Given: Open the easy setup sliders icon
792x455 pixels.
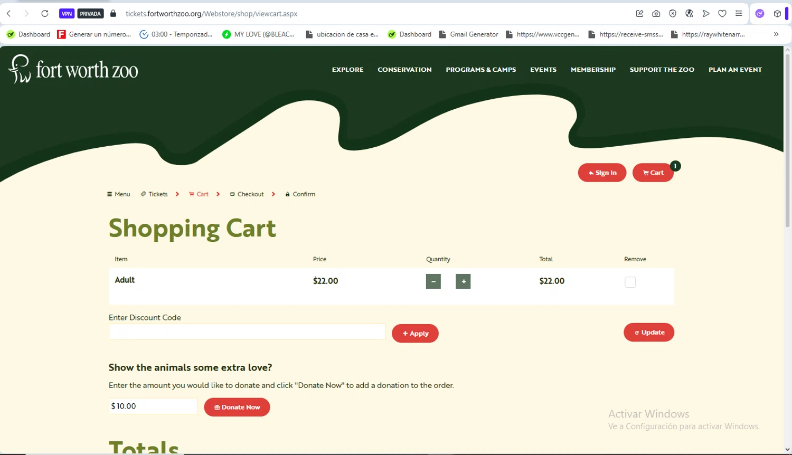Looking at the screenshot, I should point(739,14).
